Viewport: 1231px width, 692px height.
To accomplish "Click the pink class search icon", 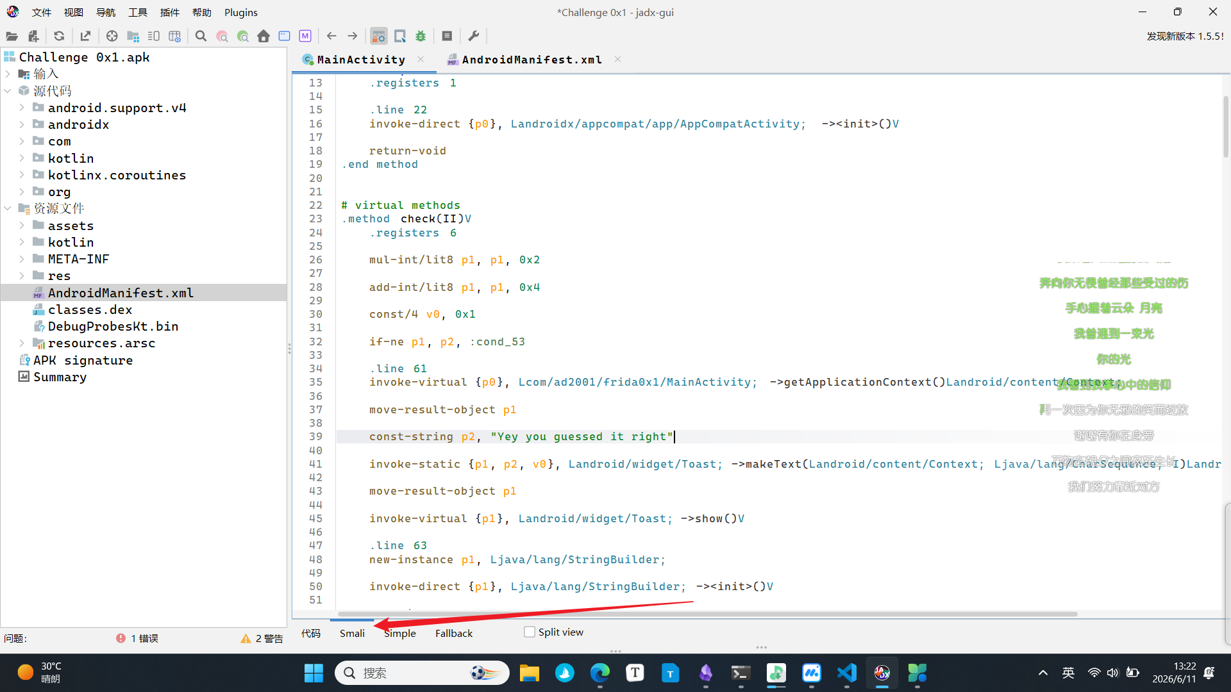I will pos(222,36).
